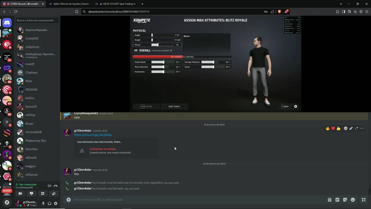The image size is (371, 209).
Task: Select the Discord browser tab
Action: (23, 4)
